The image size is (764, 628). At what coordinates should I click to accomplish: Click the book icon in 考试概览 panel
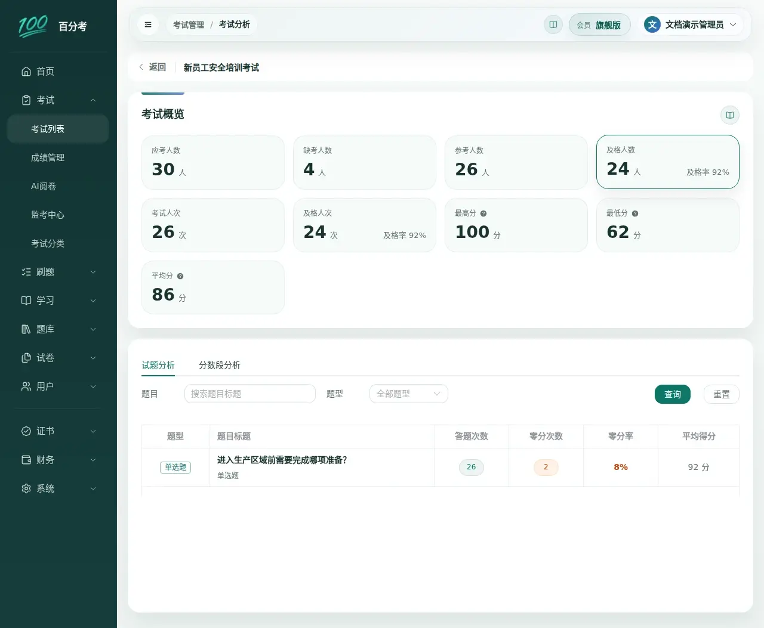[x=730, y=115]
